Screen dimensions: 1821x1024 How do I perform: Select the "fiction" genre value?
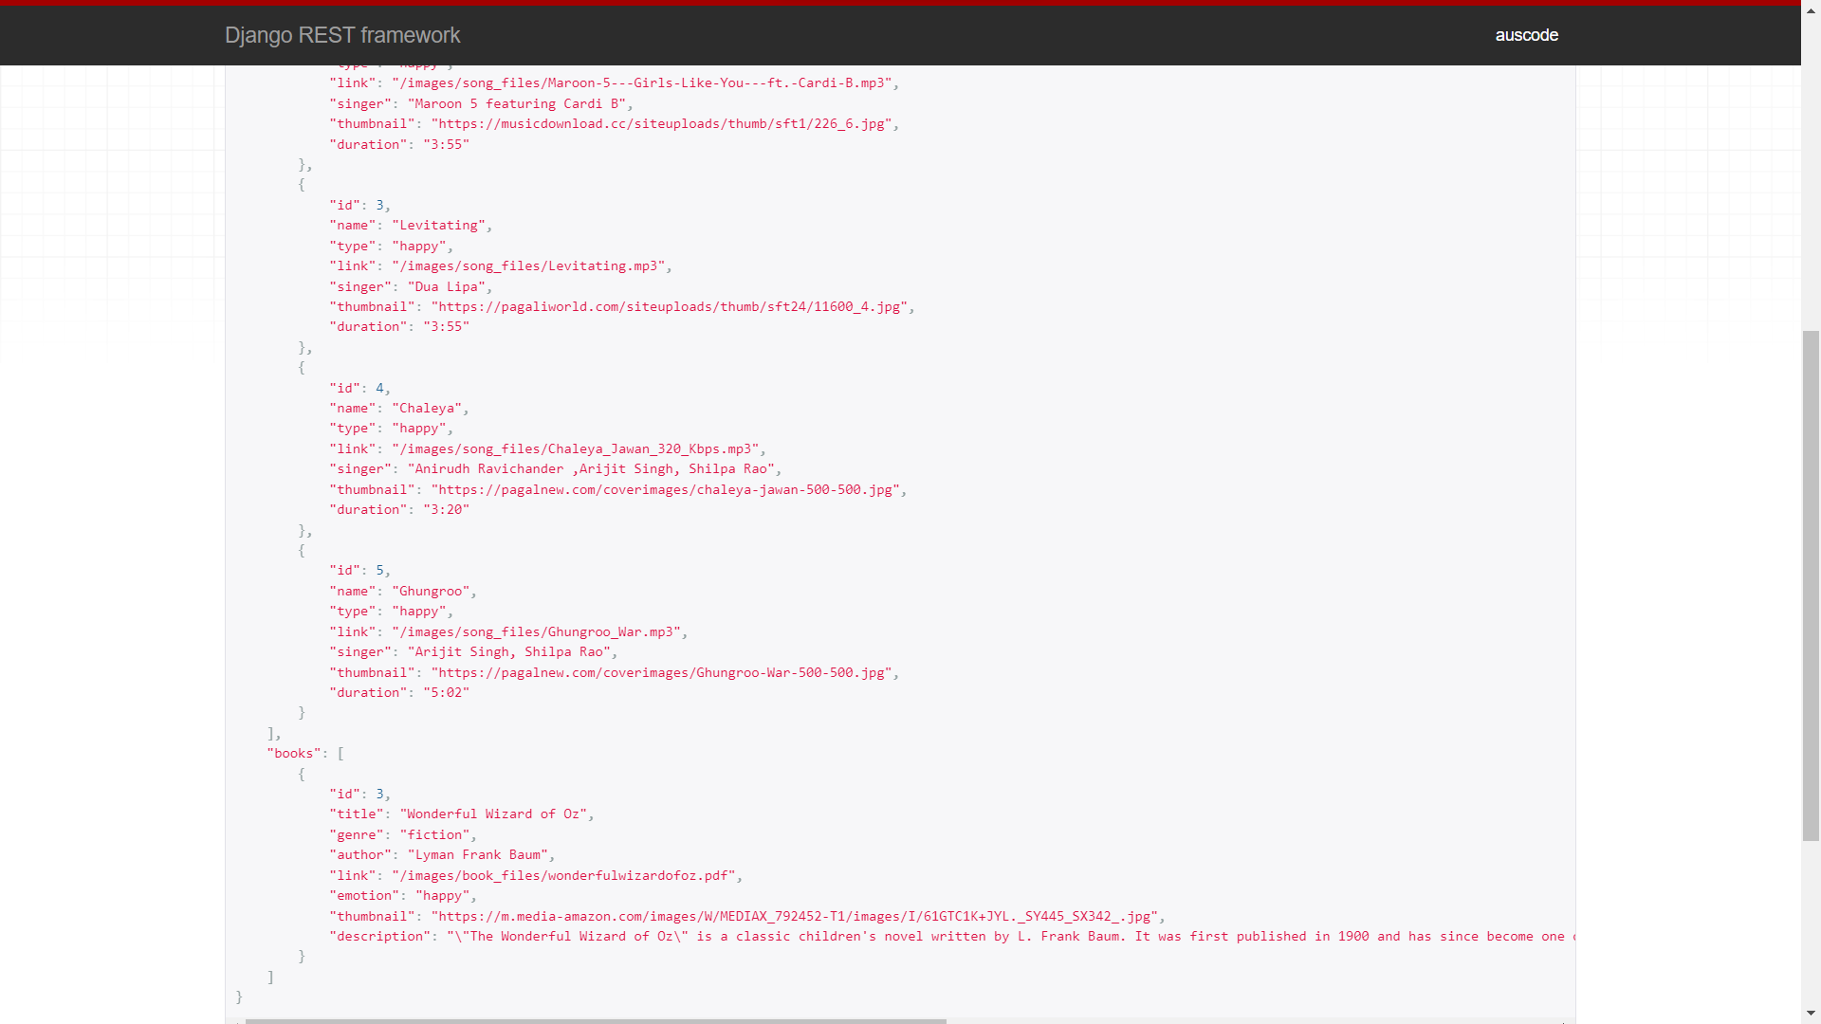tap(434, 835)
